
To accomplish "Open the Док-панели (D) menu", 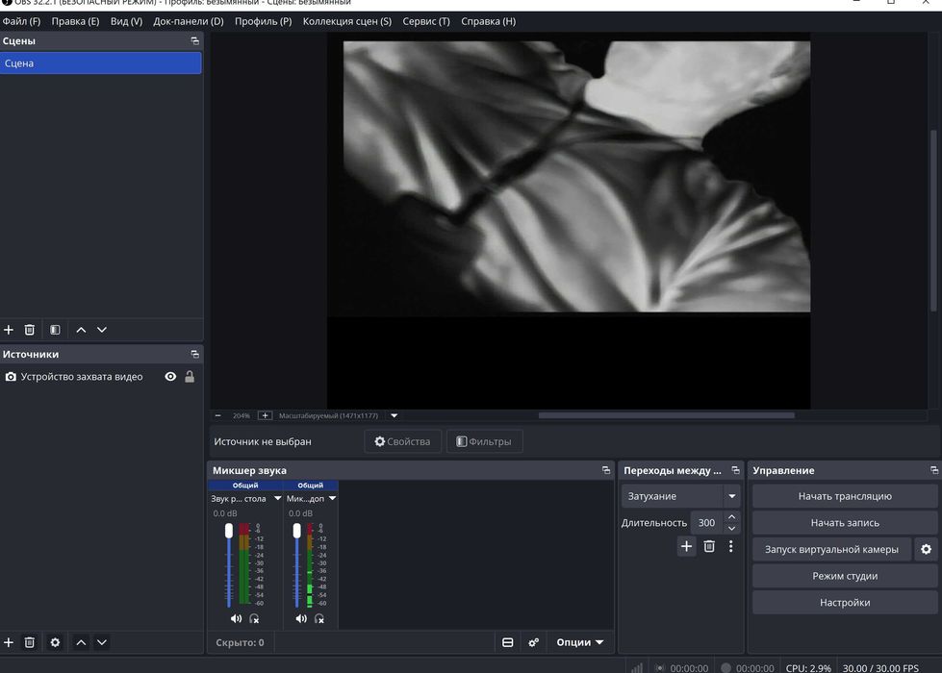I will [x=188, y=21].
